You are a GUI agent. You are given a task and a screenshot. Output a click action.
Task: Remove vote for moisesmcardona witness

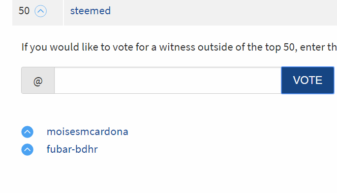27,132
